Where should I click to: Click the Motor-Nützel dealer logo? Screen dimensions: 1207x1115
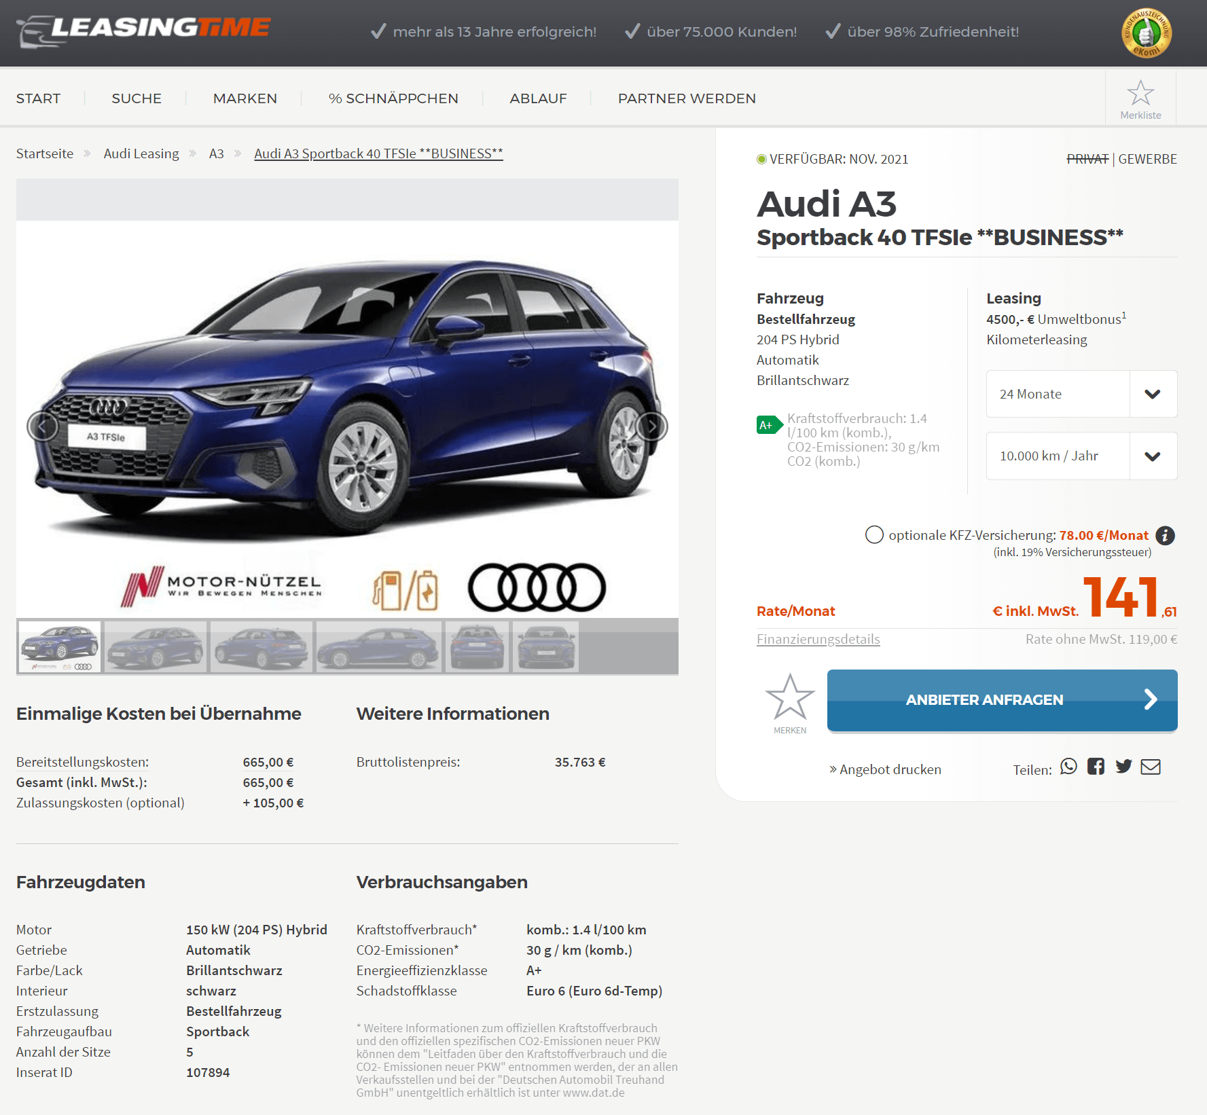[x=221, y=587]
